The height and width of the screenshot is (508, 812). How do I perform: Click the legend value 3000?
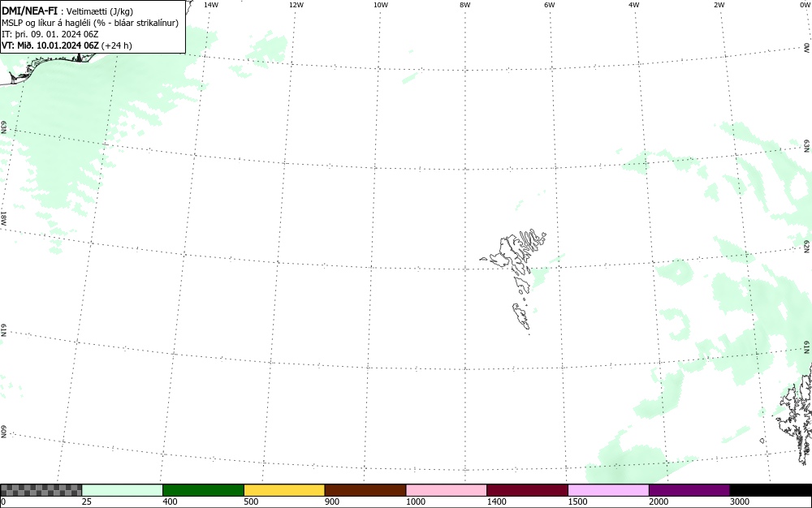[x=740, y=502]
